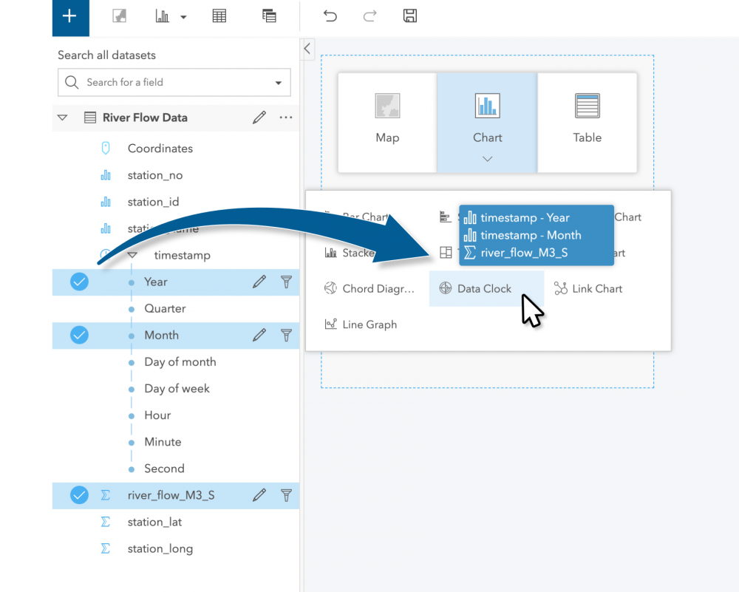Choose the Map drop zone
Image resolution: width=739 pixels, height=592 pixels.
387,123
